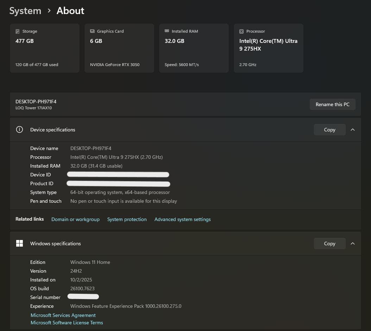Click the Storage drive icon
Image resolution: width=371 pixels, height=331 pixels.
coord(18,31)
